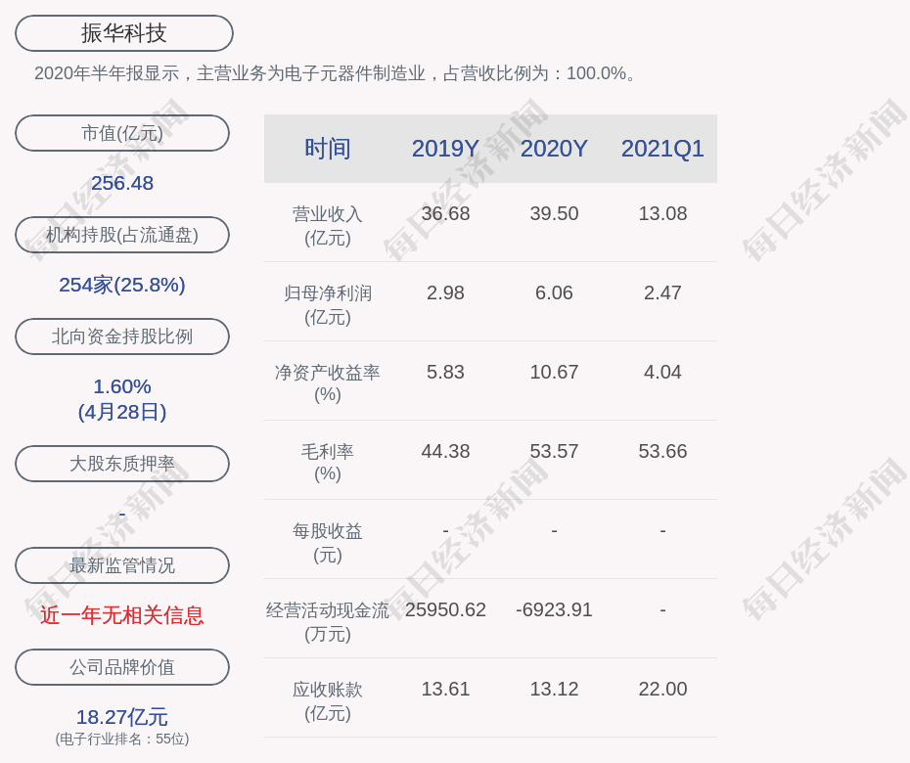Select the 13.61 receivables value
This screenshot has width=910, height=763.
tap(446, 690)
